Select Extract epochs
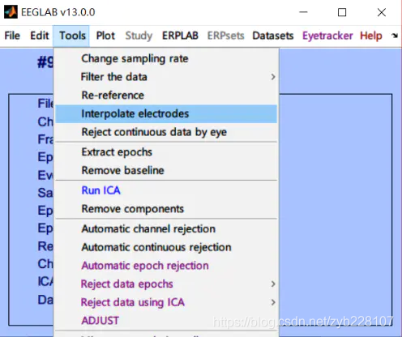Viewport: 402px width, 337px height. [x=166, y=152]
